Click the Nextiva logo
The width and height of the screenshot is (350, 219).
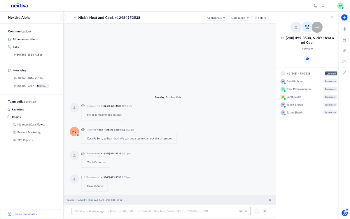(20, 6)
